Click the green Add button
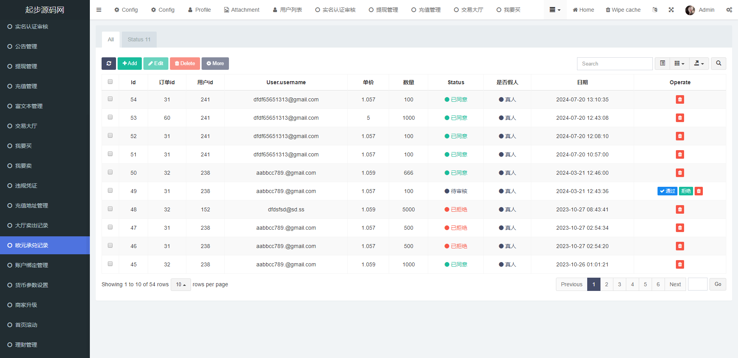 click(130, 64)
